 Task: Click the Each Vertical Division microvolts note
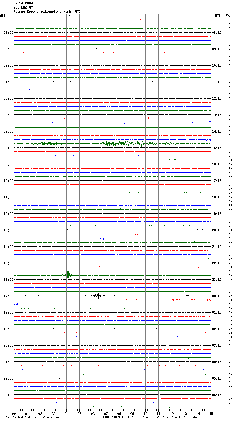(x=35, y=417)
